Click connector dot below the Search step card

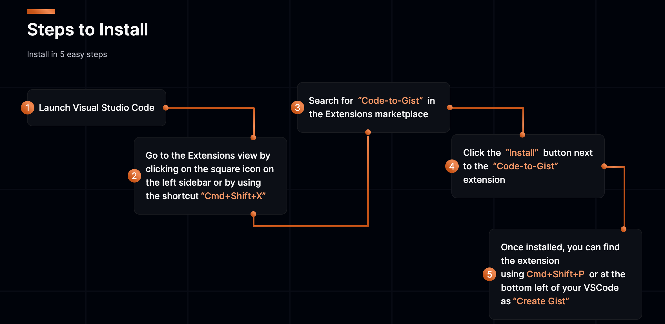click(368, 132)
